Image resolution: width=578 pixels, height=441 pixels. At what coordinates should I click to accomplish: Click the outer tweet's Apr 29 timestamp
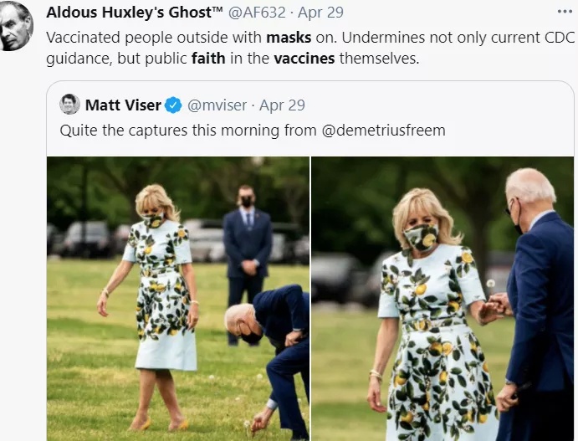320,13
